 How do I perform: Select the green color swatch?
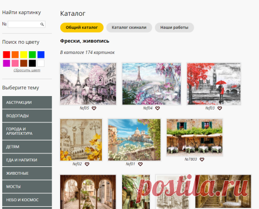[x=32, y=54]
